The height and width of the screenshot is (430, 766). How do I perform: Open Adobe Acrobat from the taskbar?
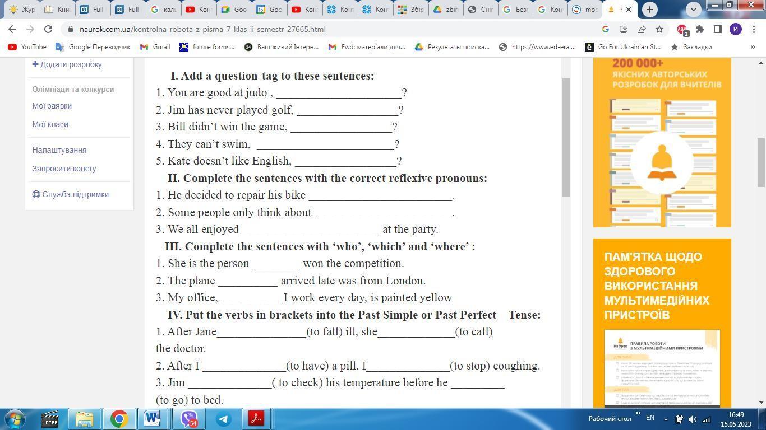(x=256, y=419)
